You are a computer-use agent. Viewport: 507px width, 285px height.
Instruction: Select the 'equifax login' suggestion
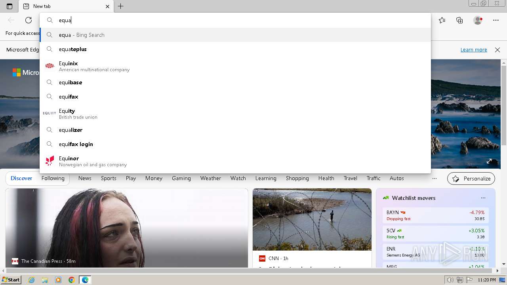click(x=235, y=144)
